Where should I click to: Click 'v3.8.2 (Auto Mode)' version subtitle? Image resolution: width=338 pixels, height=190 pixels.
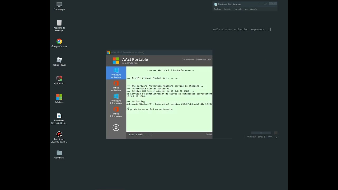coord(130,63)
